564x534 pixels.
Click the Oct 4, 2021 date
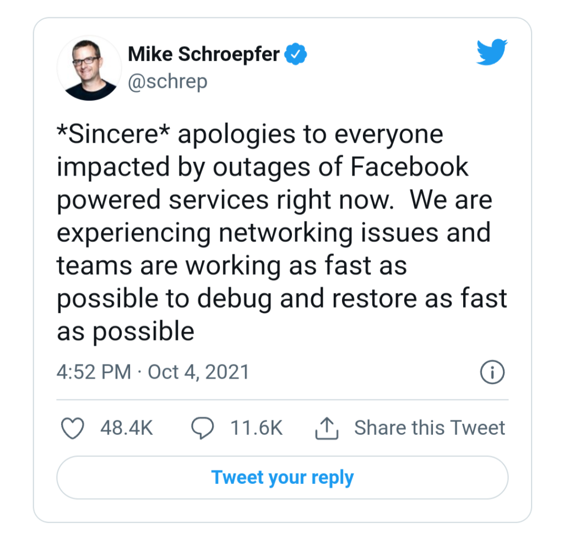(198, 372)
